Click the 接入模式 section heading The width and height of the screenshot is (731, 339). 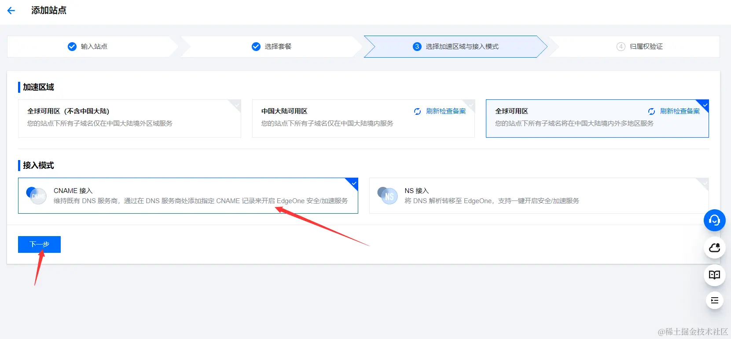[38, 165]
